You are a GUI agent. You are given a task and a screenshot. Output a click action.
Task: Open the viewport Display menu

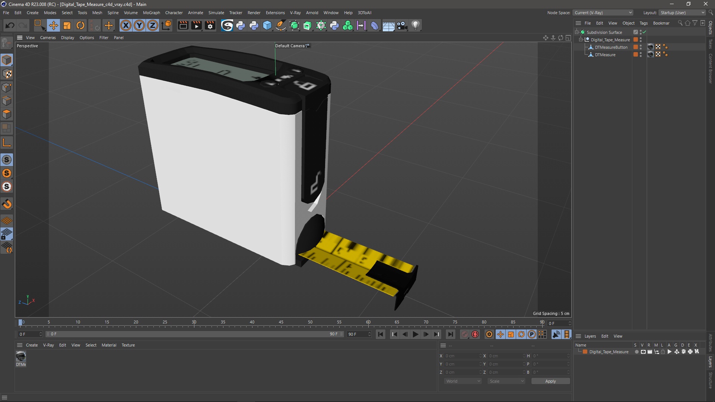tap(67, 38)
